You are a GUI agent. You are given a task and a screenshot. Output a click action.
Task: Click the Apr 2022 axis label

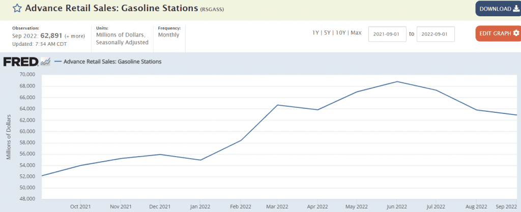(317, 206)
